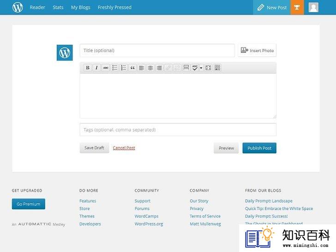The height and width of the screenshot is (252, 336).
Task: Click the blue WordPress blog avatar
Action: [65, 53]
